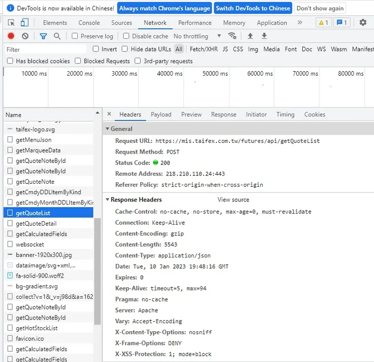
Task: Clear the network log
Action: 25,36
